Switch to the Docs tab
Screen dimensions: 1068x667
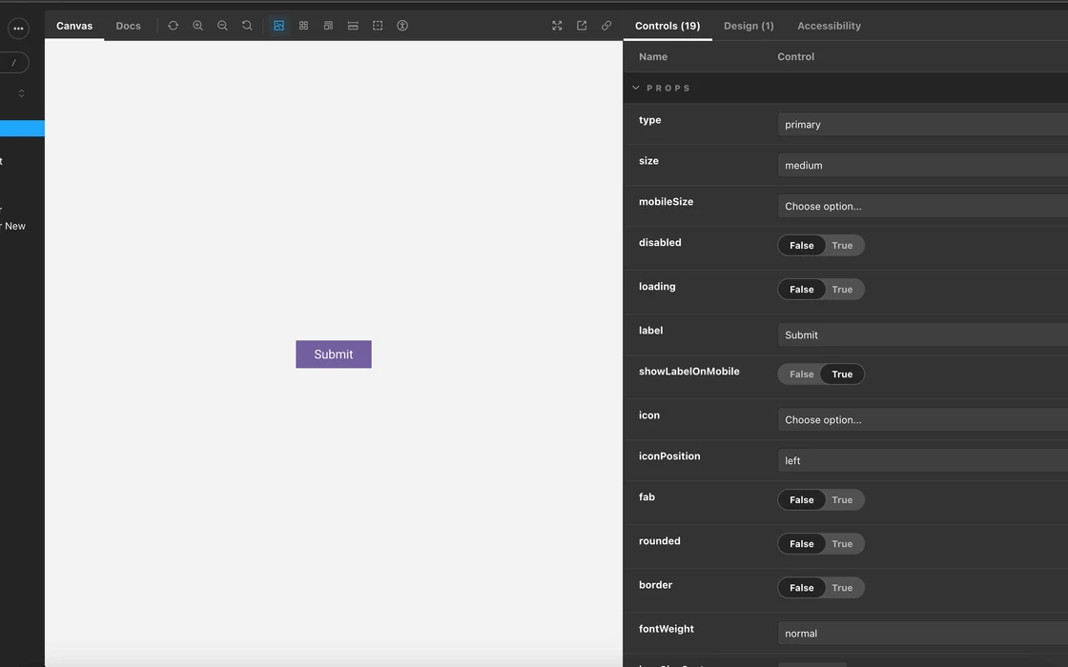pos(128,26)
